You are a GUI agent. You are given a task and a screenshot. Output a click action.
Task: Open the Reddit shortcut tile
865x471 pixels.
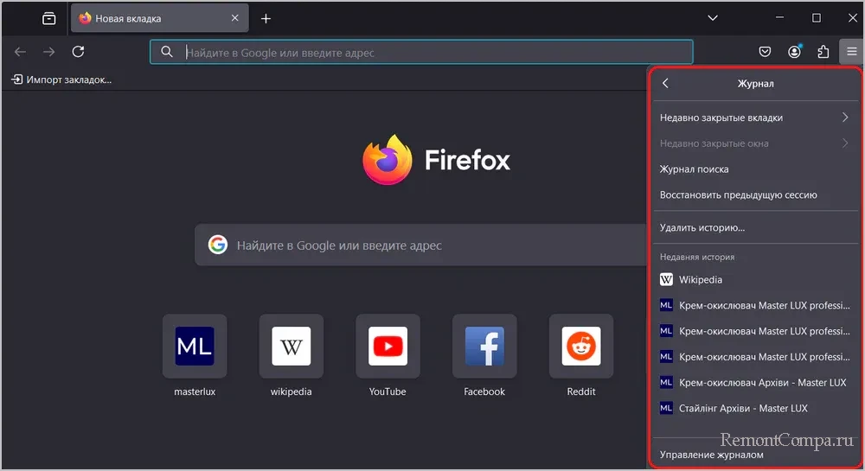click(581, 346)
